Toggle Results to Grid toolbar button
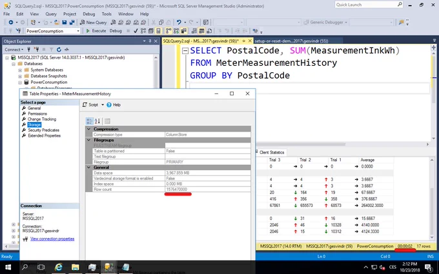The width and height of the screenshot is (439, 274). (201, 31)
